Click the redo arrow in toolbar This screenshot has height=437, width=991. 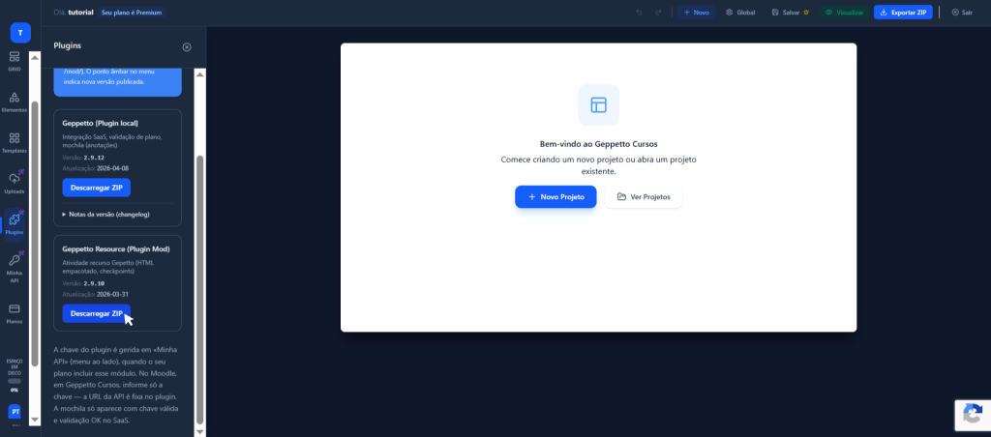click(x=658, y=13)
